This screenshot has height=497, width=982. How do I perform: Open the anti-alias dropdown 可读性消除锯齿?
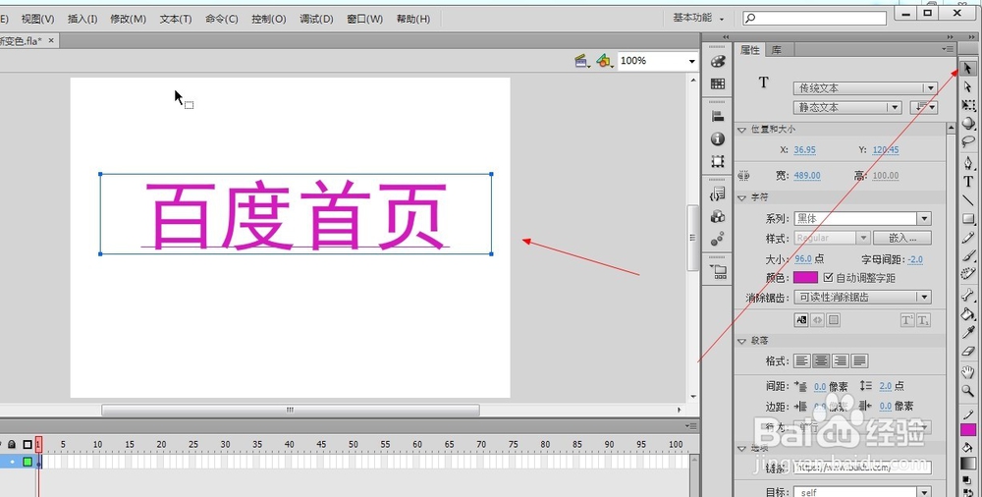click(x=862, y=297)
